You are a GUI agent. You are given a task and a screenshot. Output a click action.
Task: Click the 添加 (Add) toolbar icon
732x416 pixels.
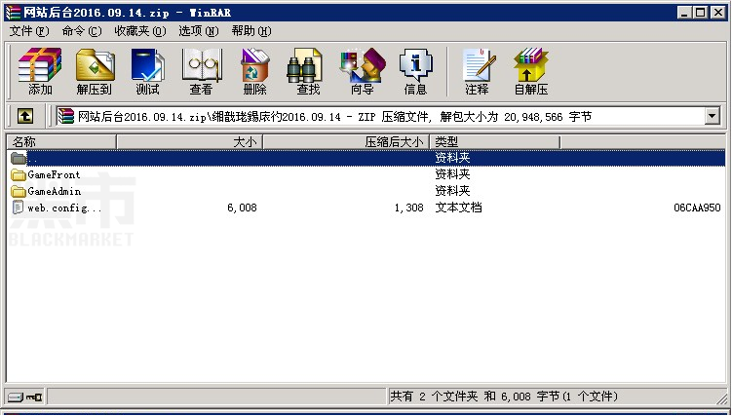(x=40, y=71)
